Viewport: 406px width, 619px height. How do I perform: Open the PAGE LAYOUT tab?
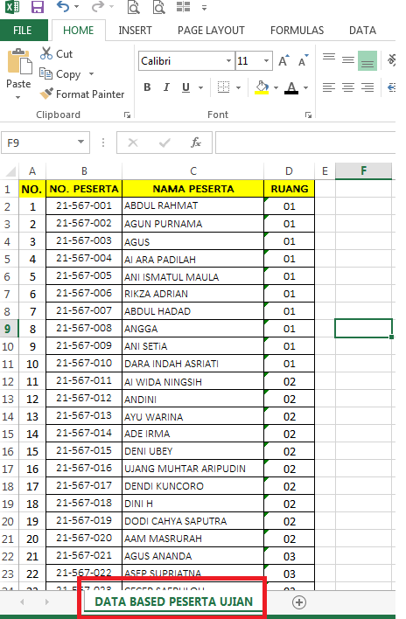[x=211, y=31]
